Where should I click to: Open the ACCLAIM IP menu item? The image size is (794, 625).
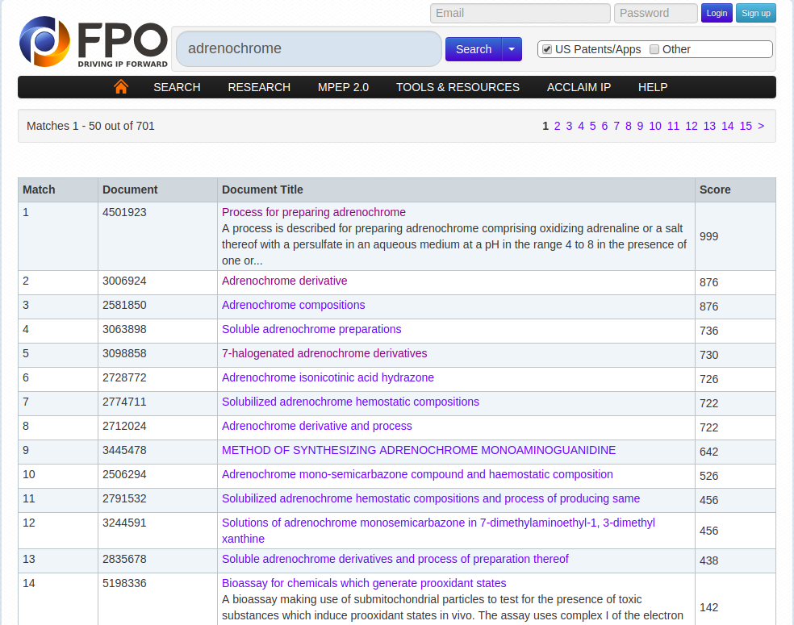tap(579, 87)
